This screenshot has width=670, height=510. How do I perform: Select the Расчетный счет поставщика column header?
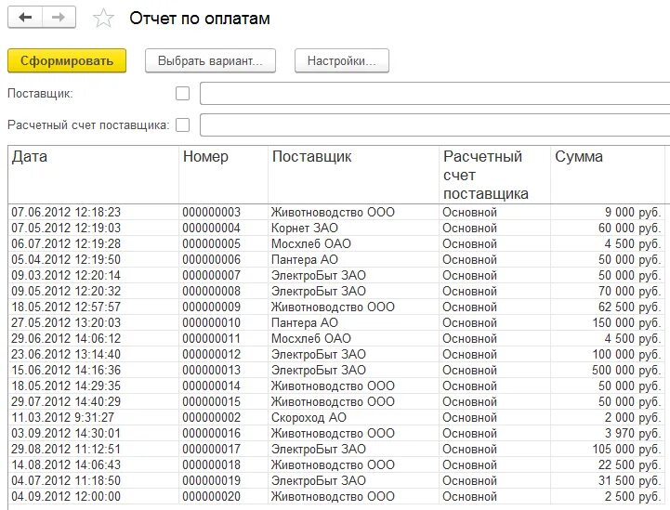tap(494, 175)
